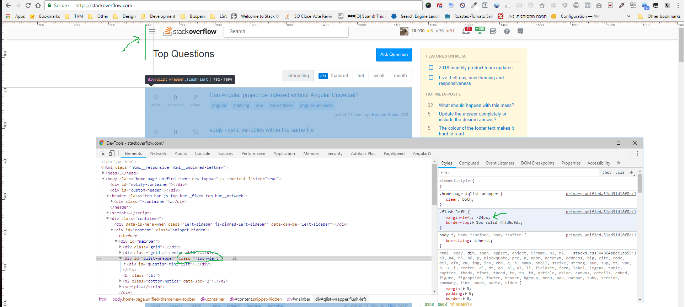The image size is (685, 307).
Task: Click the bookmark star icon in toolbar
Action: point(542,5)
